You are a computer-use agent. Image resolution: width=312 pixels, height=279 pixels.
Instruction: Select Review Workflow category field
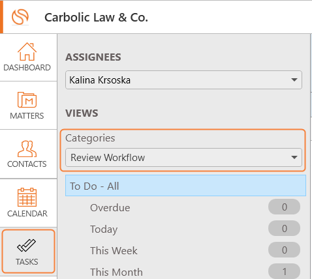pos(183,157)
